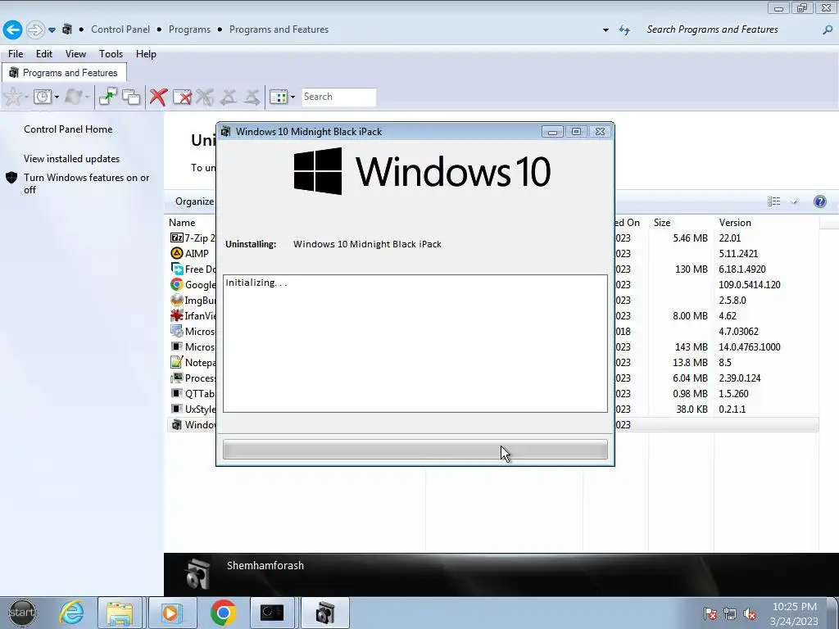The image size is (839, 629).
Task: Open the view layout dropdown arrow
Action: [293, 97]
